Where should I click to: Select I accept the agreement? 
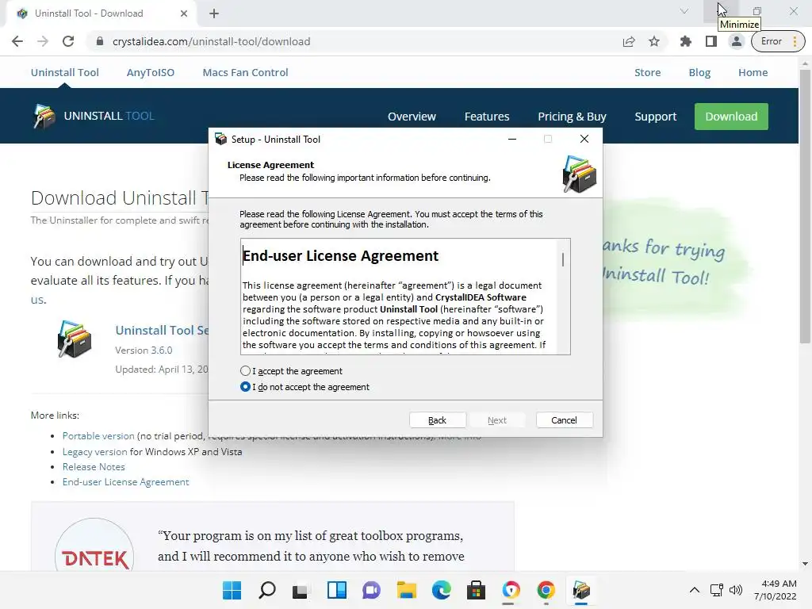pos(291,371)
